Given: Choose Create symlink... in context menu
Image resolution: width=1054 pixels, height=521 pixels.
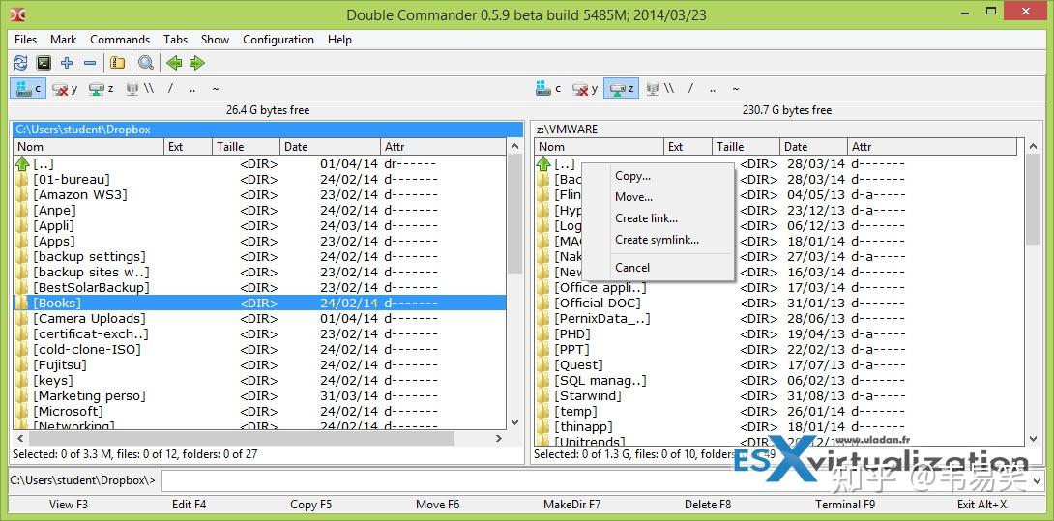Looking at the screenshot, I should tap(658, 240).
